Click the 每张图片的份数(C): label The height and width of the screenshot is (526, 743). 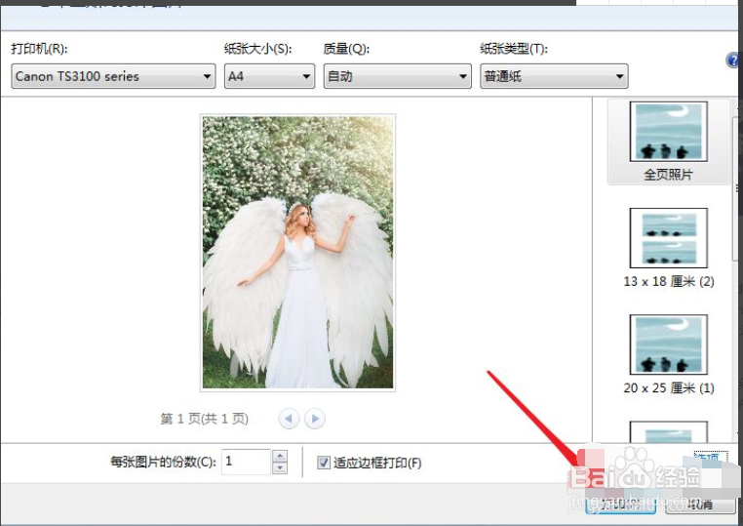pyautogui.click(x=163, y=462)
